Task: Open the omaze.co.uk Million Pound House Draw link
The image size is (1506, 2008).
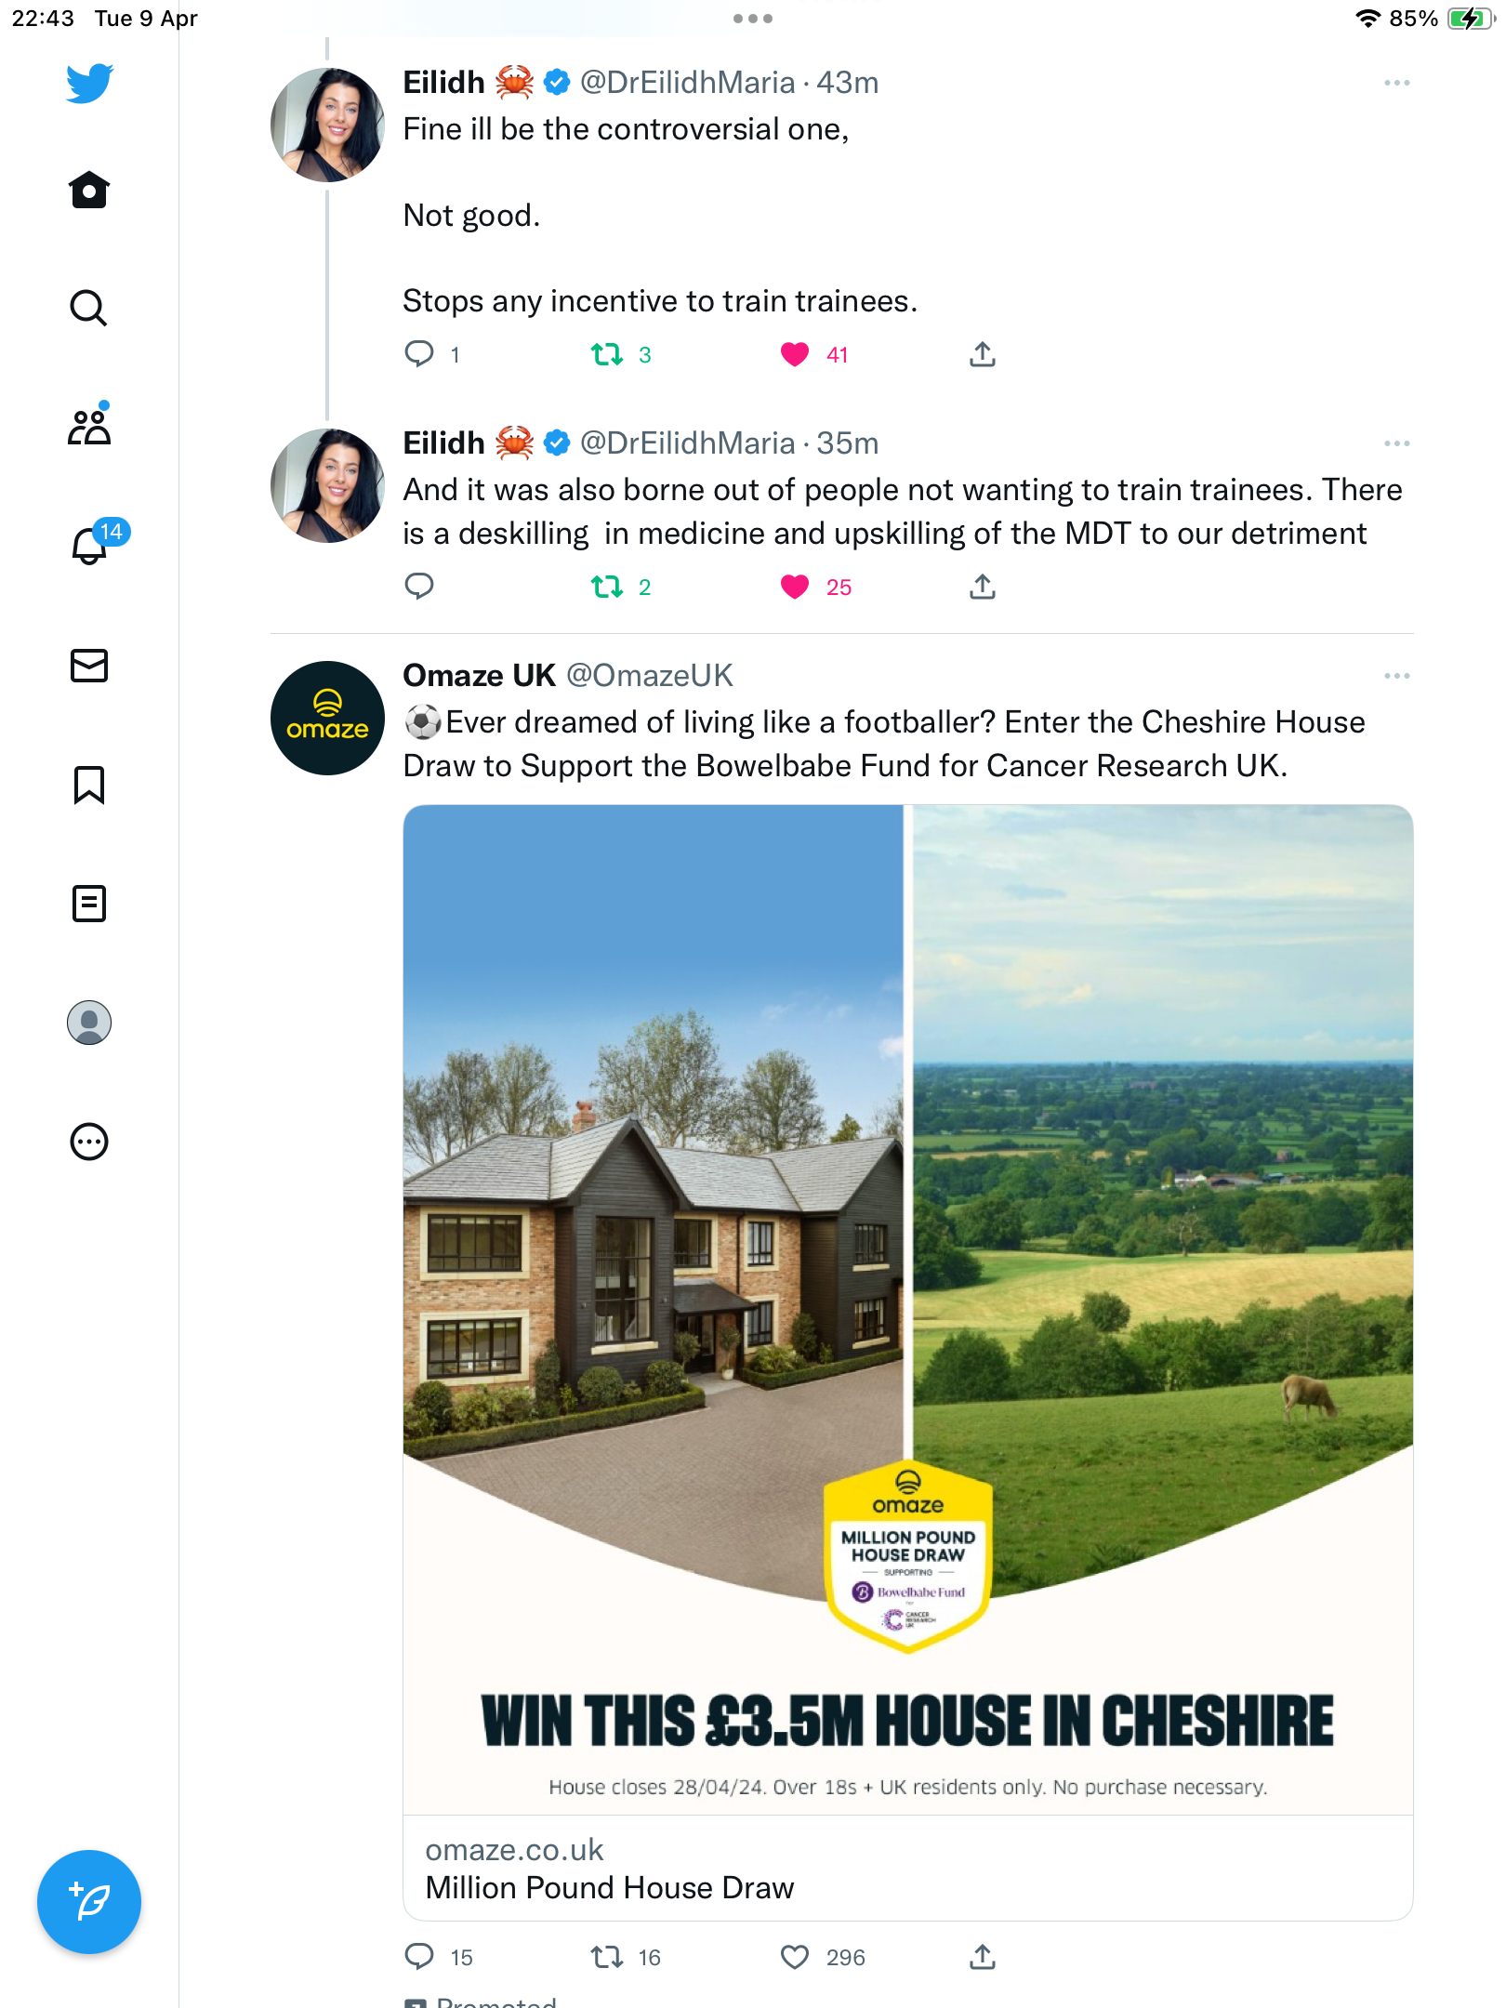Action: (908, 1869)
